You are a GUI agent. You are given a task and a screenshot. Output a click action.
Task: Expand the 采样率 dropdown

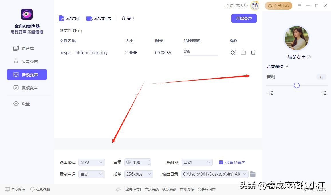point(197,162)
